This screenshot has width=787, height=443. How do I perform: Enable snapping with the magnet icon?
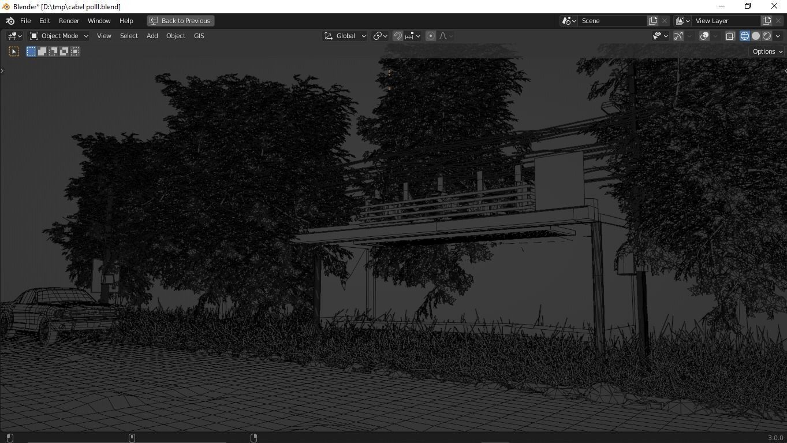pos(398,35)
